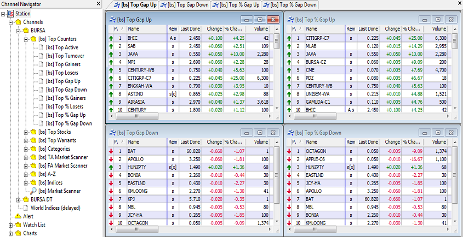Sort Top Gap Down table by Change

point(212,142)
